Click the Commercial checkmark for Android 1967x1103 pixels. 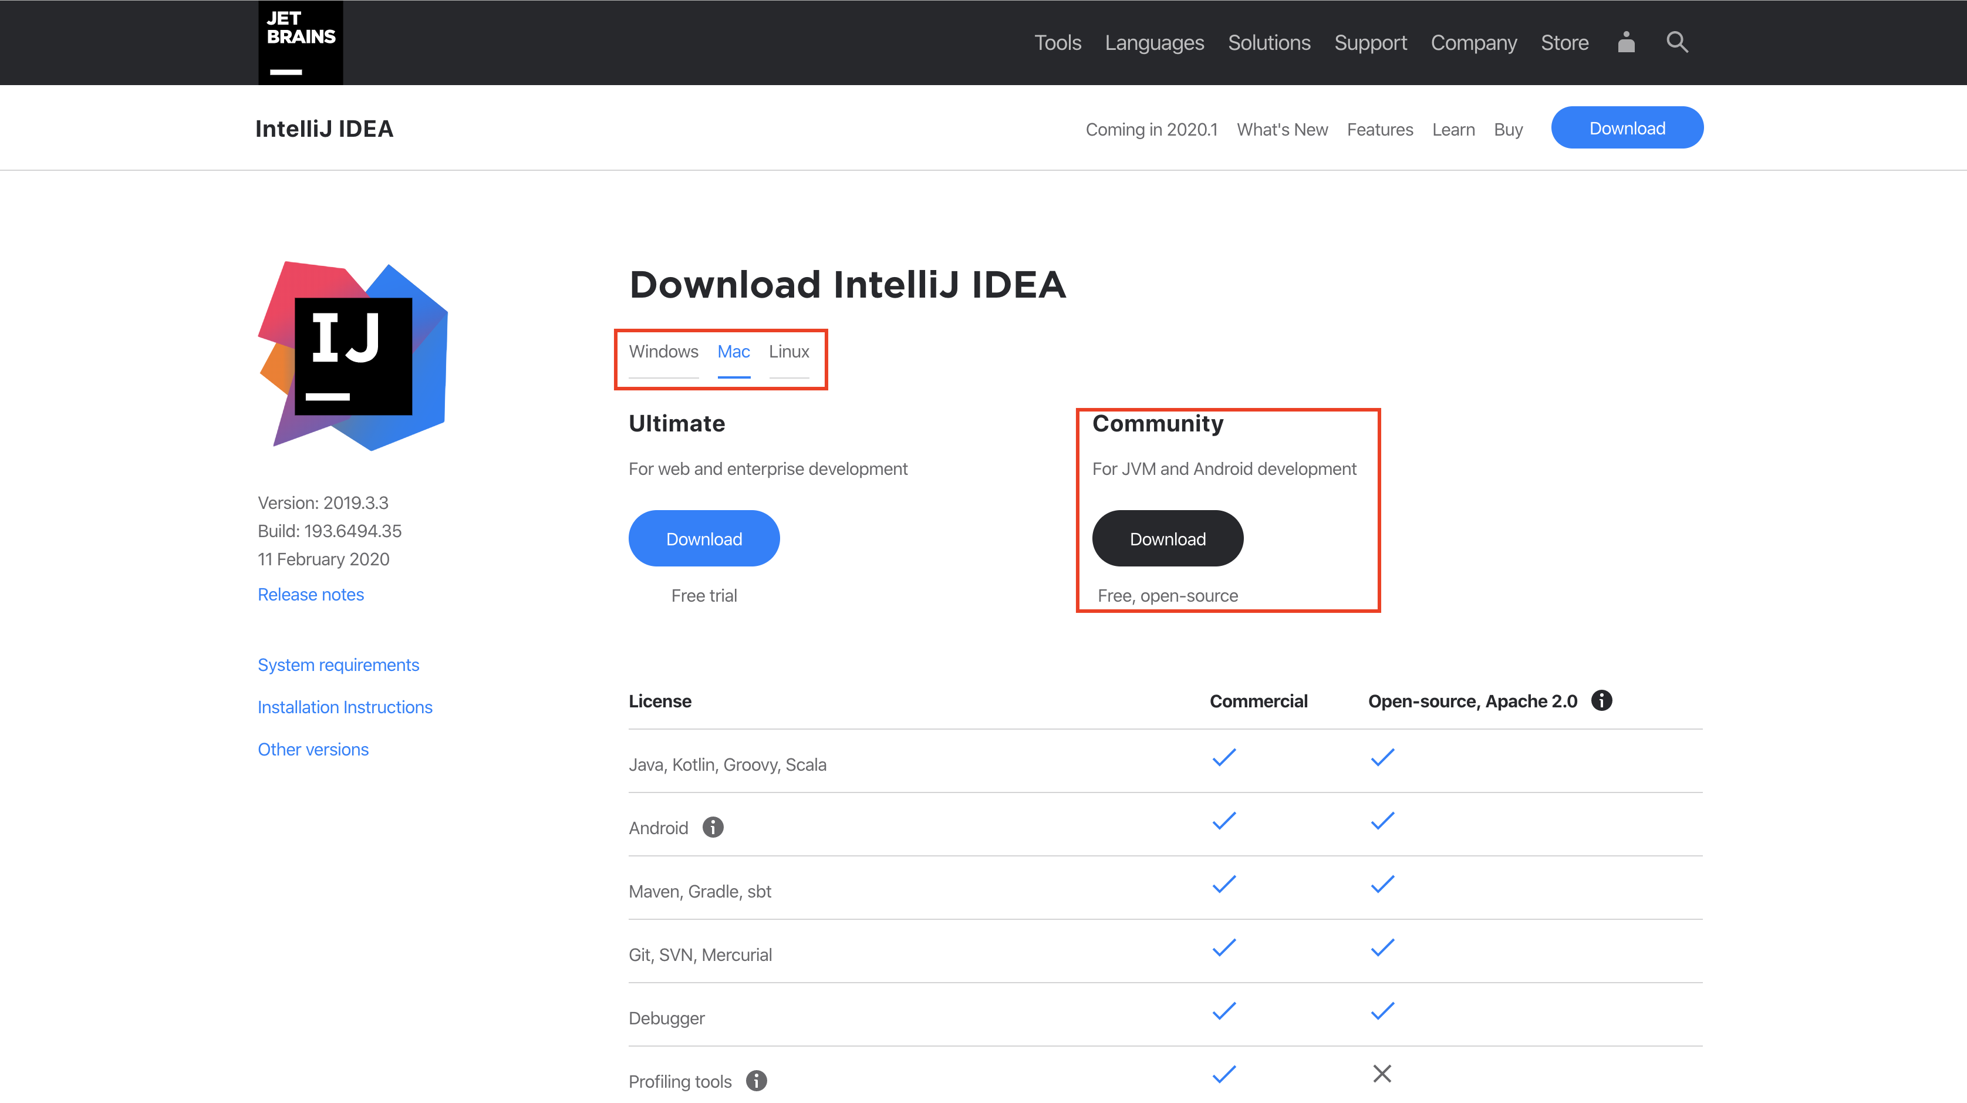[1223, 821]
